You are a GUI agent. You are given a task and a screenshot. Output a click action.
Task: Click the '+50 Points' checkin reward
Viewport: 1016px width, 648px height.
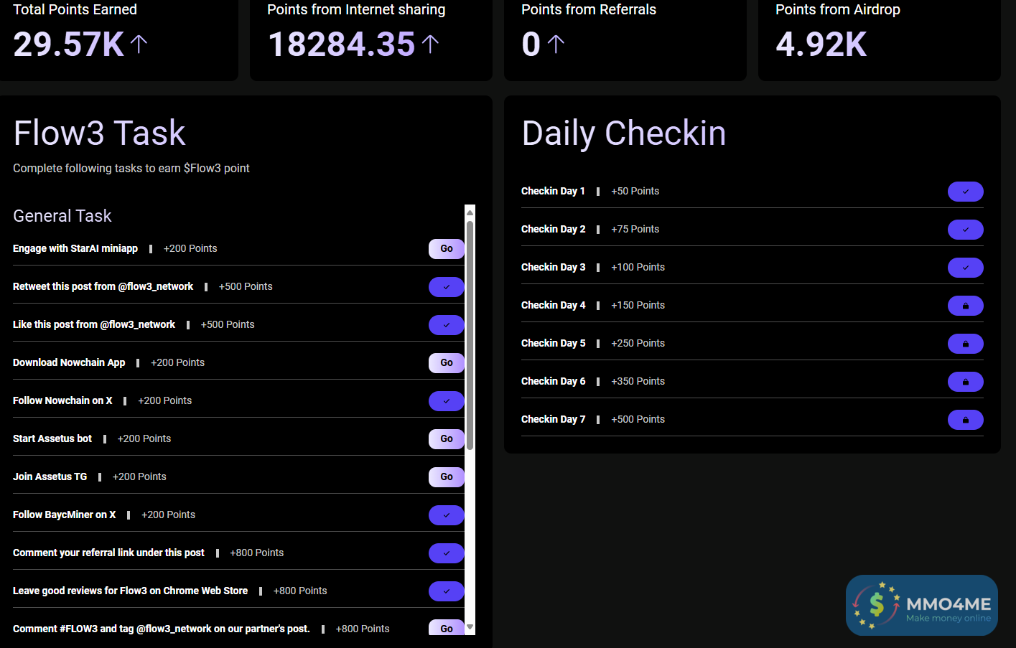click(x=635, y=191)
